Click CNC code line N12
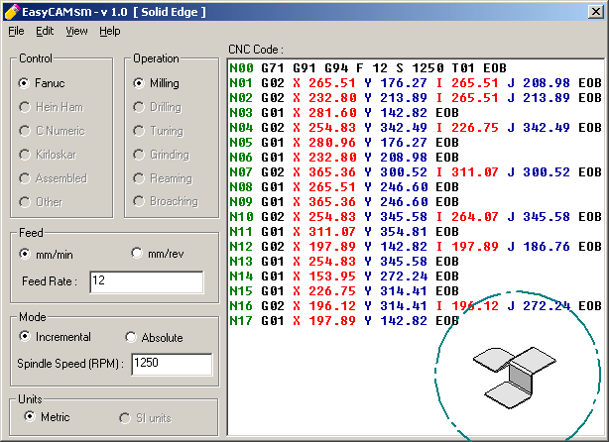 tap(416, 247)
